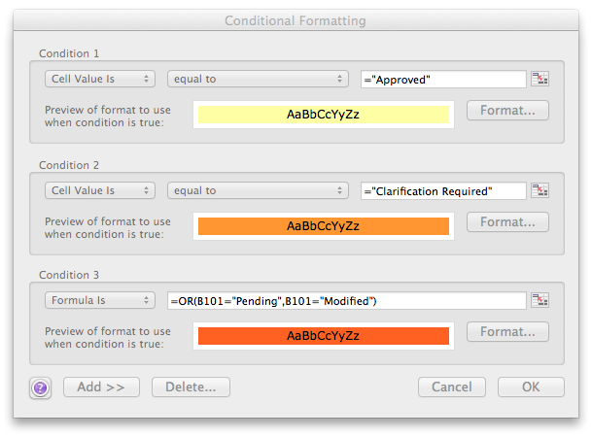Click the ="Approved" value field
Viewport: 592px width, 437px height.
coord(443,80)
